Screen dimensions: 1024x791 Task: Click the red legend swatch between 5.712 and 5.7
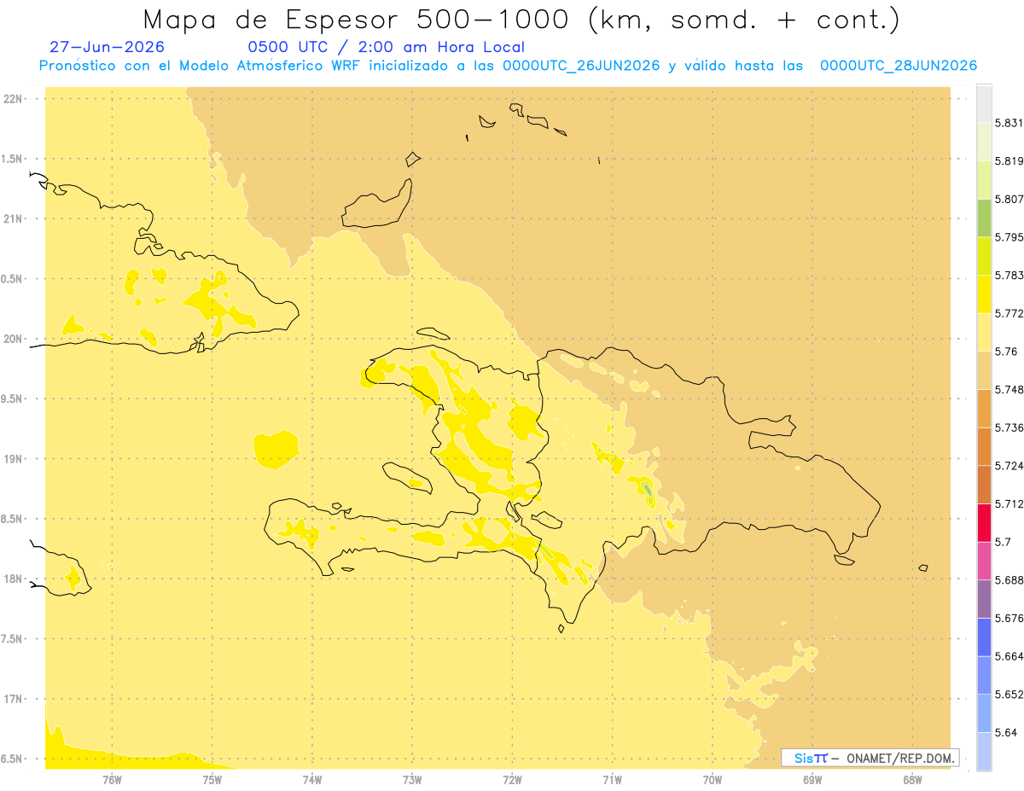984,522
